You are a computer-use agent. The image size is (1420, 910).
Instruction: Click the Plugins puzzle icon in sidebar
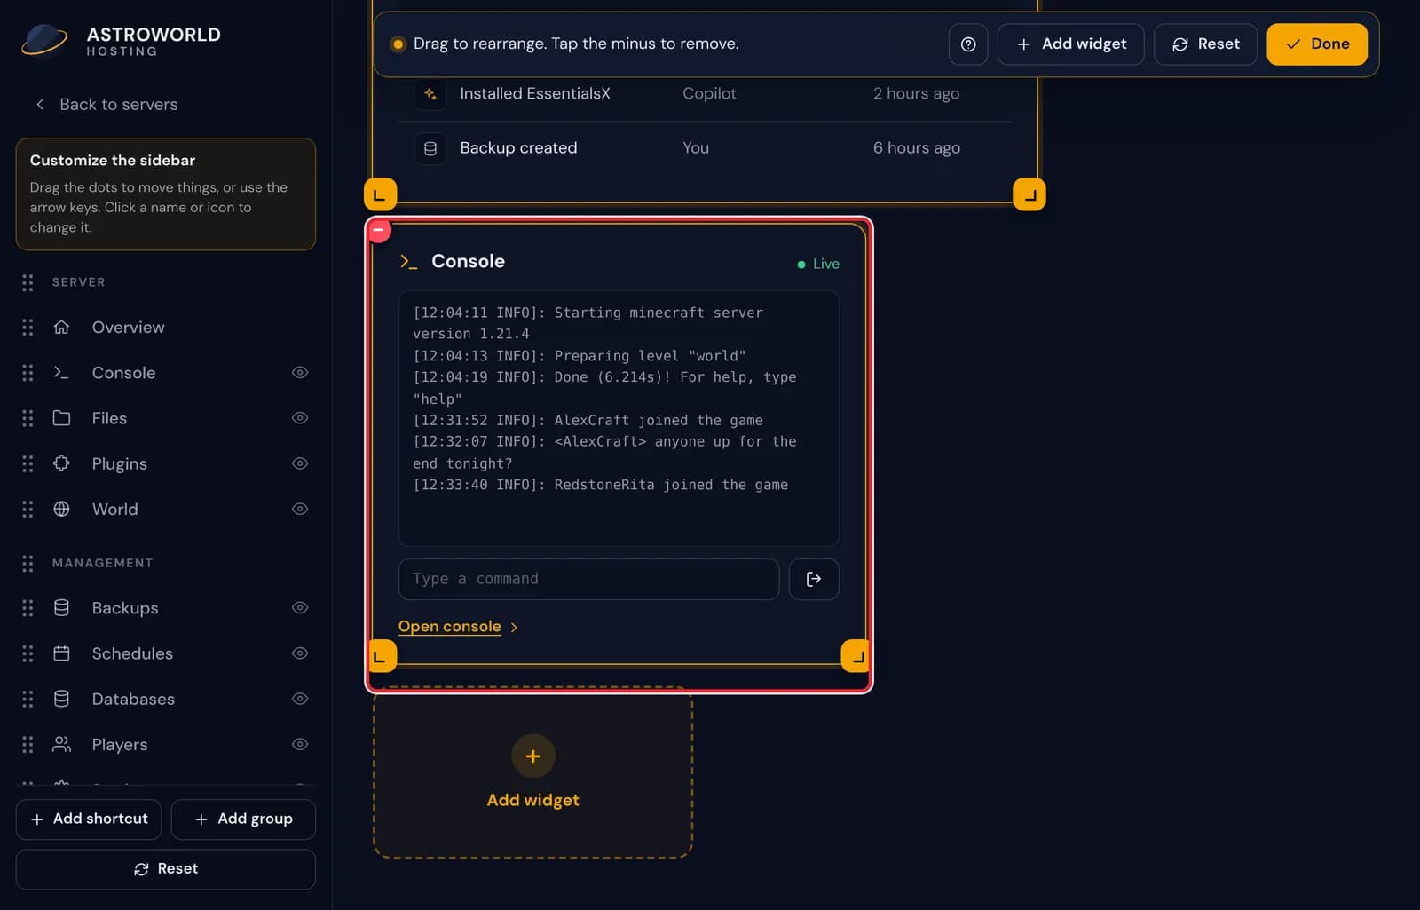(x=61, y=463)
